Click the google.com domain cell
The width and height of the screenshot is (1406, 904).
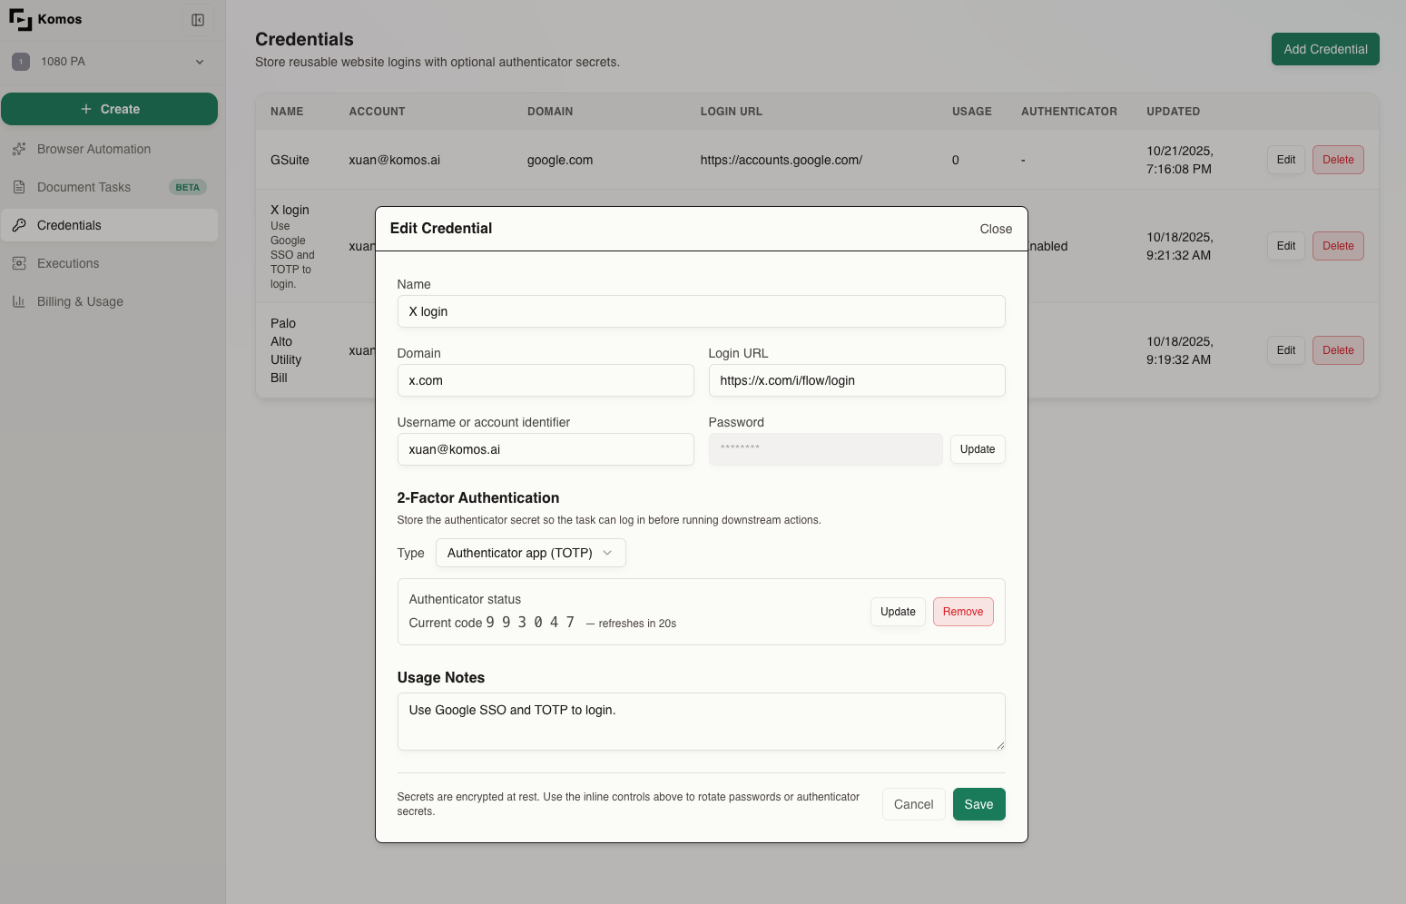click(560, 160)
